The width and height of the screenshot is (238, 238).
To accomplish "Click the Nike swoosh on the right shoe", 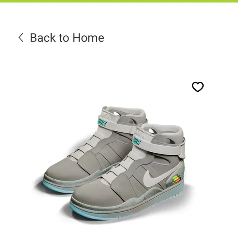I will [159, 174].
